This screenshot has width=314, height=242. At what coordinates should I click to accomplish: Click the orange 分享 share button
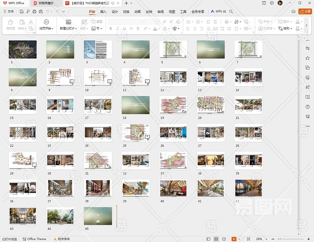tap(305, 12)
